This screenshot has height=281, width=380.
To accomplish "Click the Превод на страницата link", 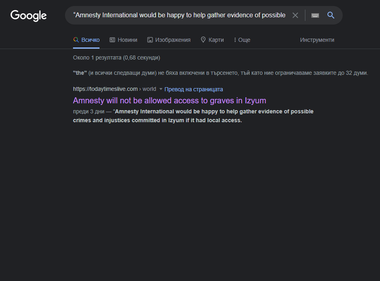I will (194, 89).
